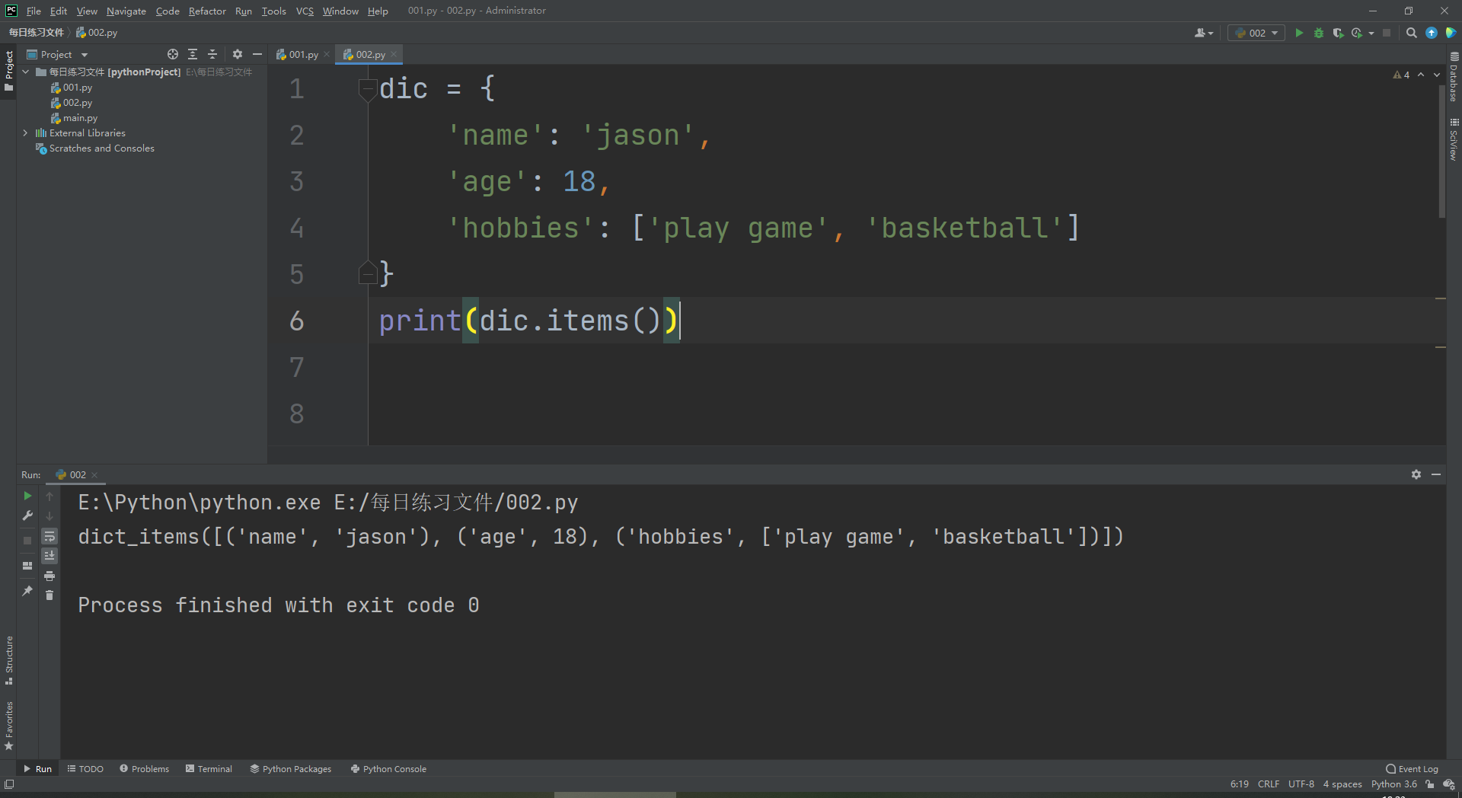
Task: Close the 001.py editor tab
Action: pyautogui.click(x=327, y=54)
